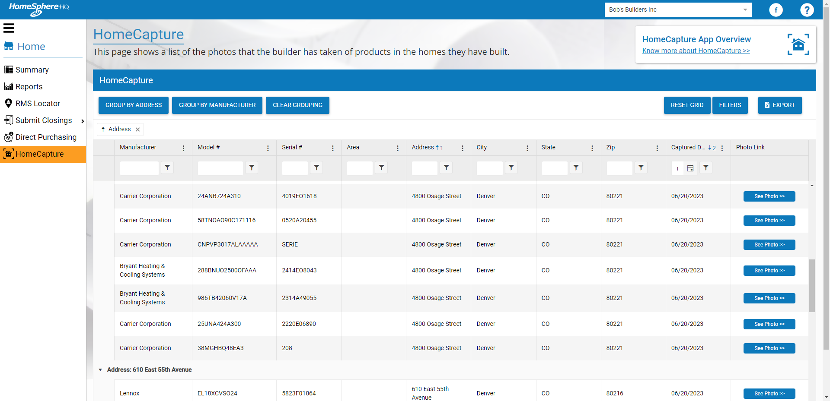Click the Export button
830x401 pixels.
click(780, 105)
